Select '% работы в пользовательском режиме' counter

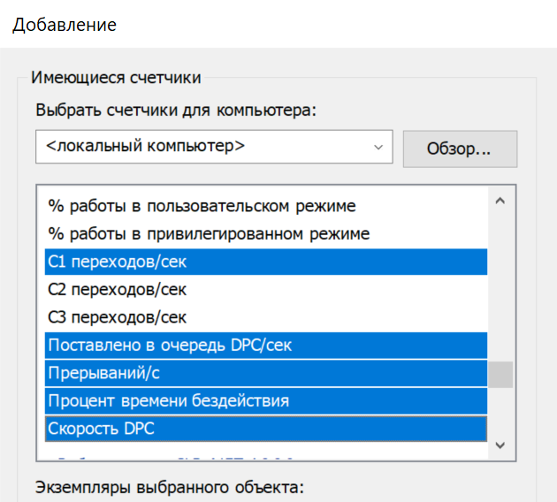[201, 206]
